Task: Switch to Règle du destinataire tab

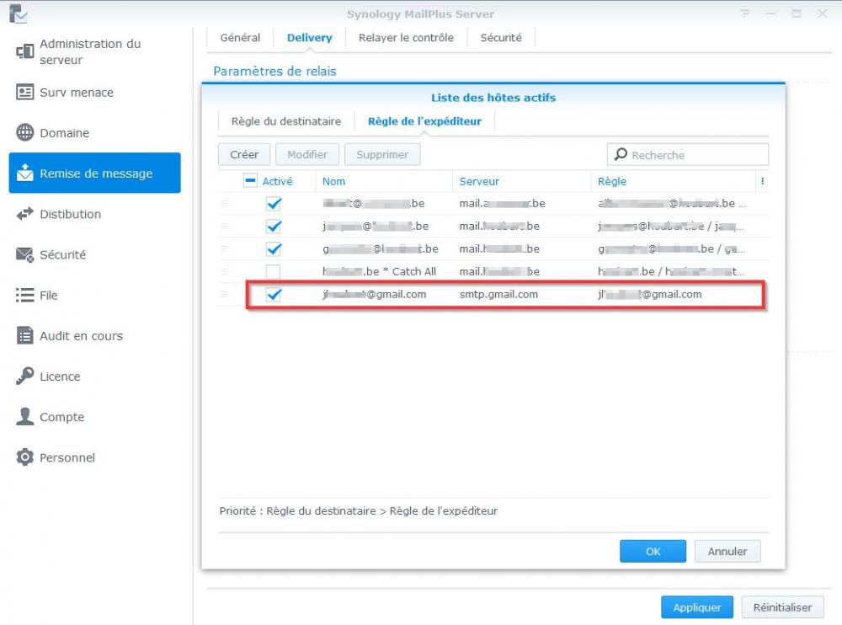Action: click(286, 121)
